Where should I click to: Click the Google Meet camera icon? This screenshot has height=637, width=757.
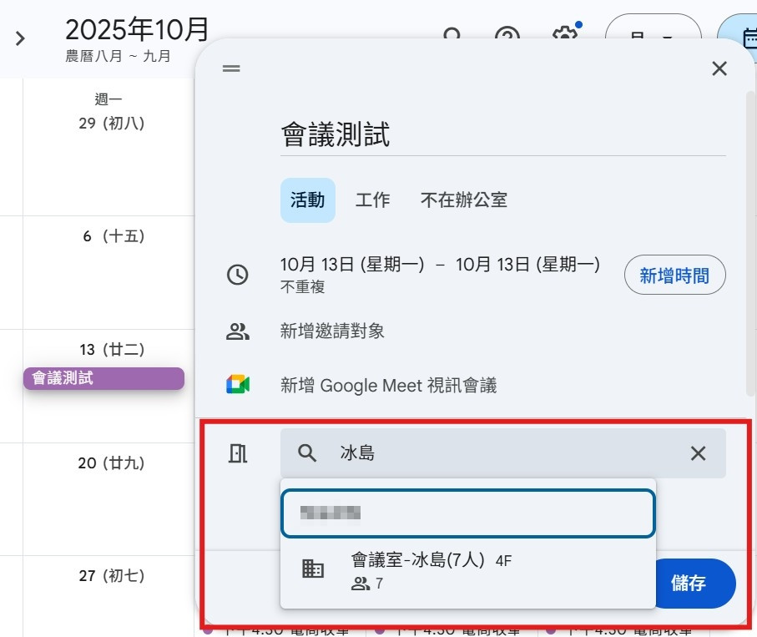[x=238, y=384]
